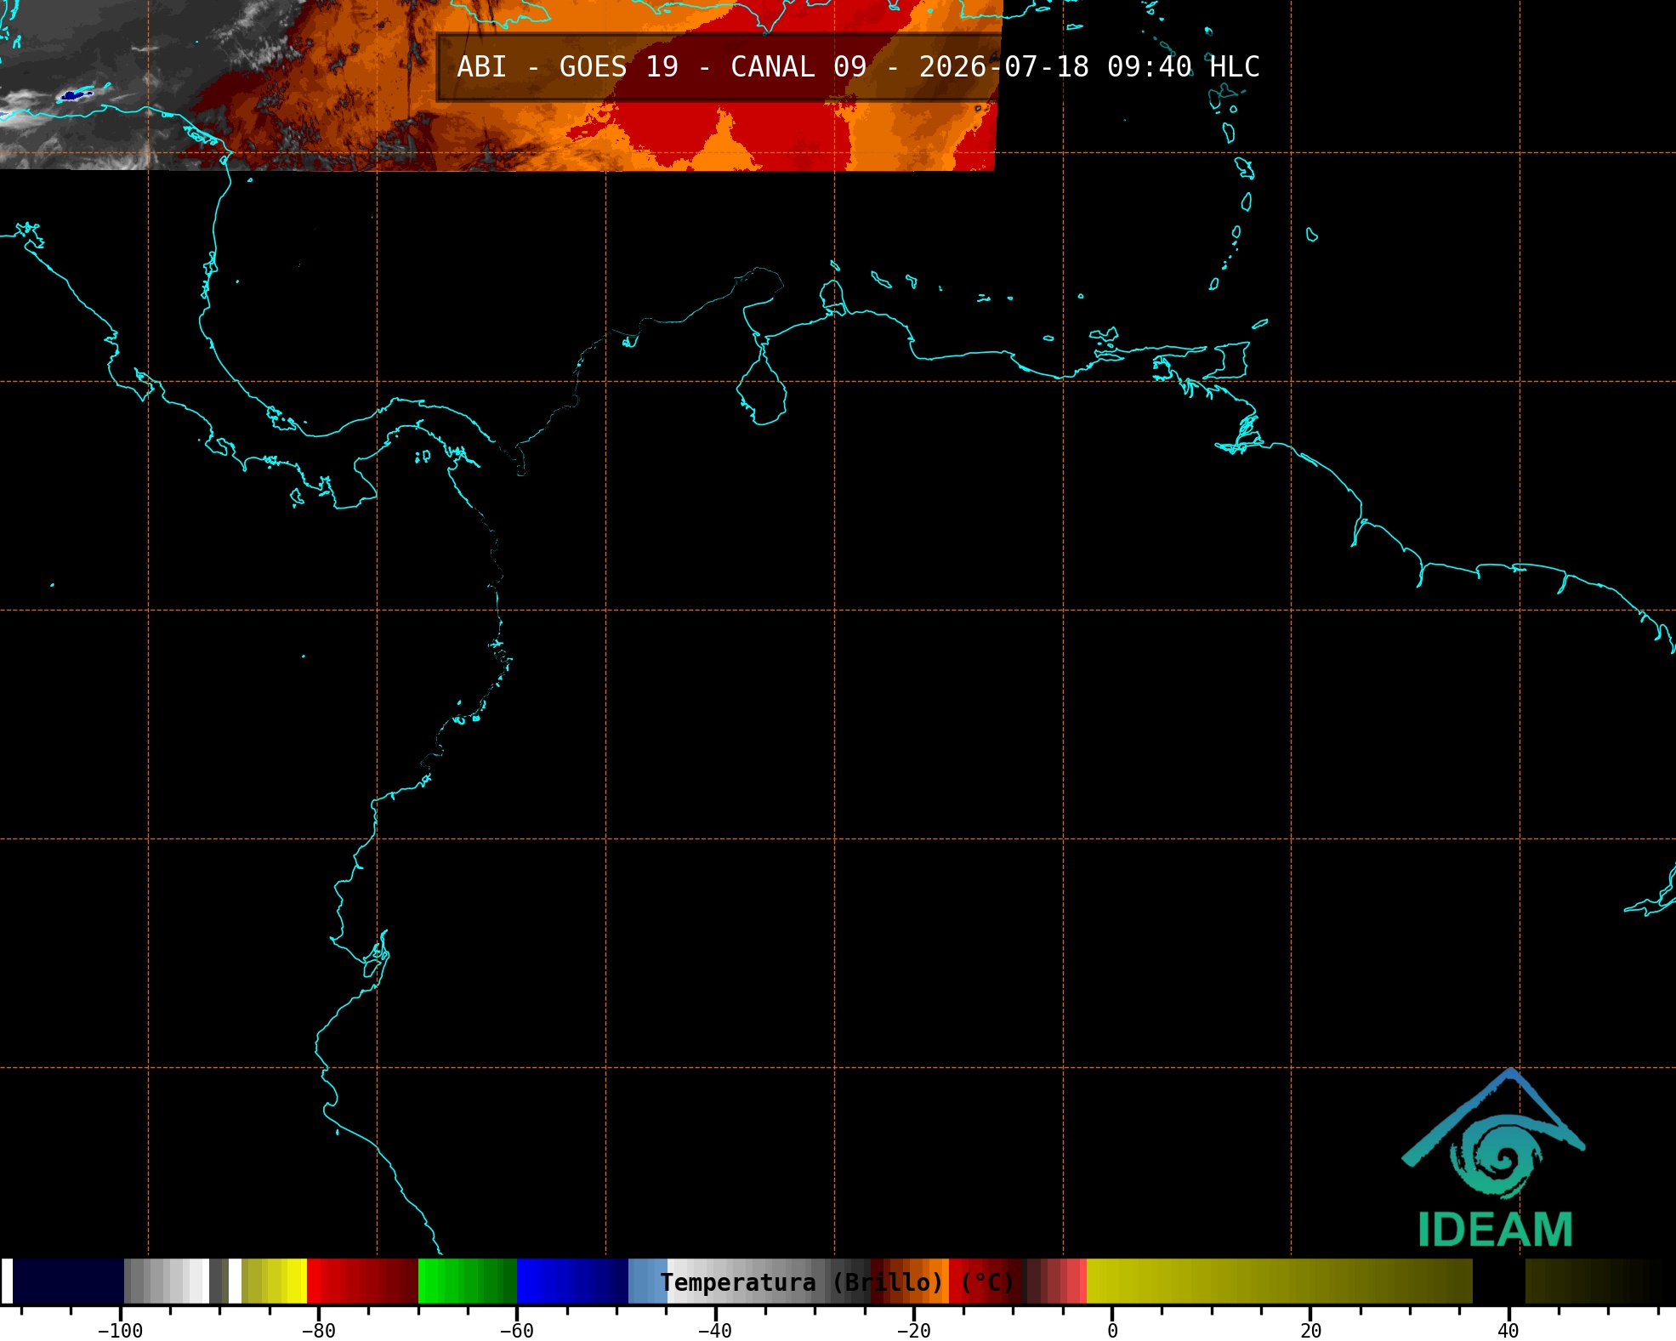Pick the blue colorbar segment

click(x=572, y=1281)
